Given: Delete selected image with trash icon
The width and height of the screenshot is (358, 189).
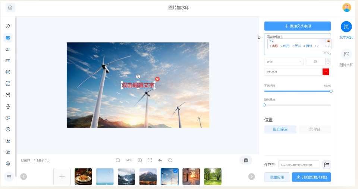Looking at the screenshot, I should click(246, 160).
